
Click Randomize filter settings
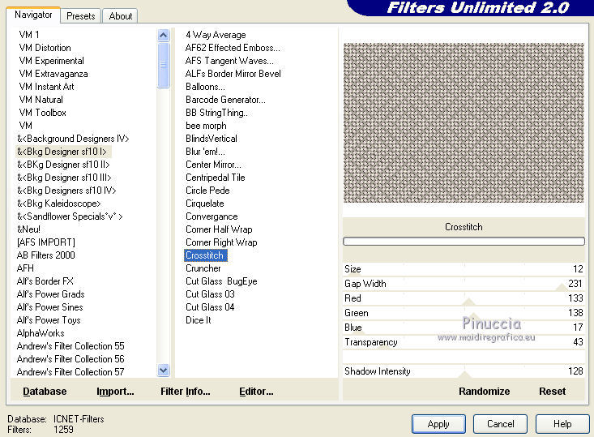[x=484, y=391]
